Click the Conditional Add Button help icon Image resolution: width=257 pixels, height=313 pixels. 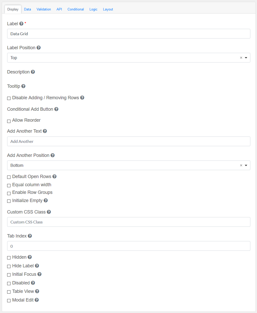pyautogui.click(x=56, y=109)
